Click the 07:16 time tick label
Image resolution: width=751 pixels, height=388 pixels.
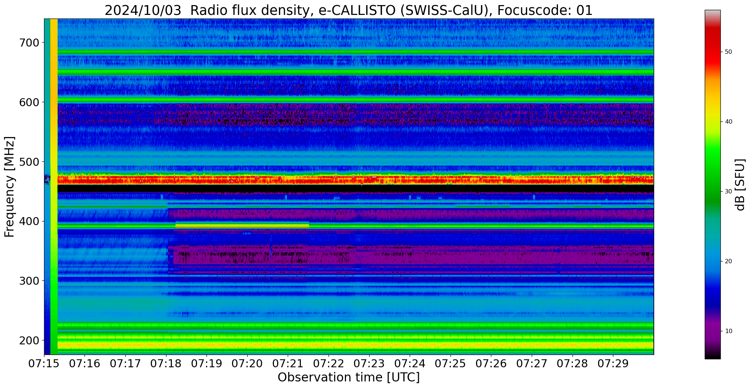85,364
